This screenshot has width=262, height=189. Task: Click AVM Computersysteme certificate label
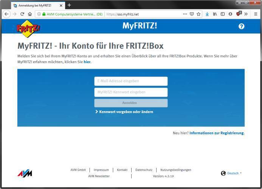[x=74, y=14]
